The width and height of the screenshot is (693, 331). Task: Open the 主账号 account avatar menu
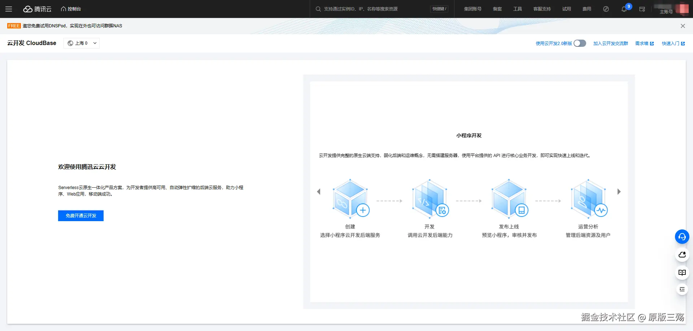click(x=682, y=9)
